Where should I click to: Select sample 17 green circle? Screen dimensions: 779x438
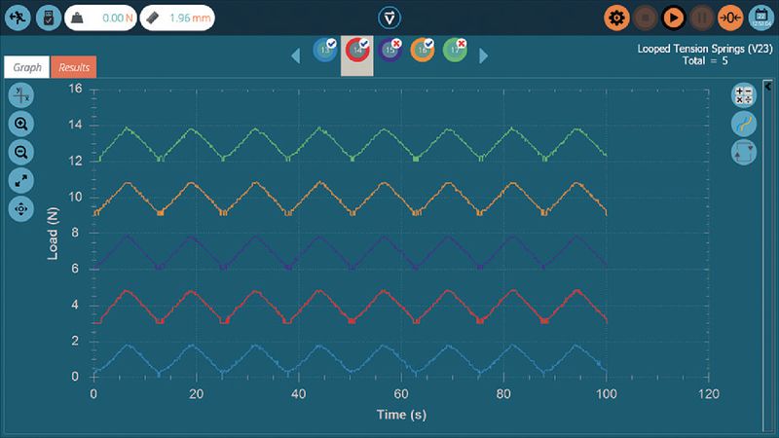coord(455,52)
